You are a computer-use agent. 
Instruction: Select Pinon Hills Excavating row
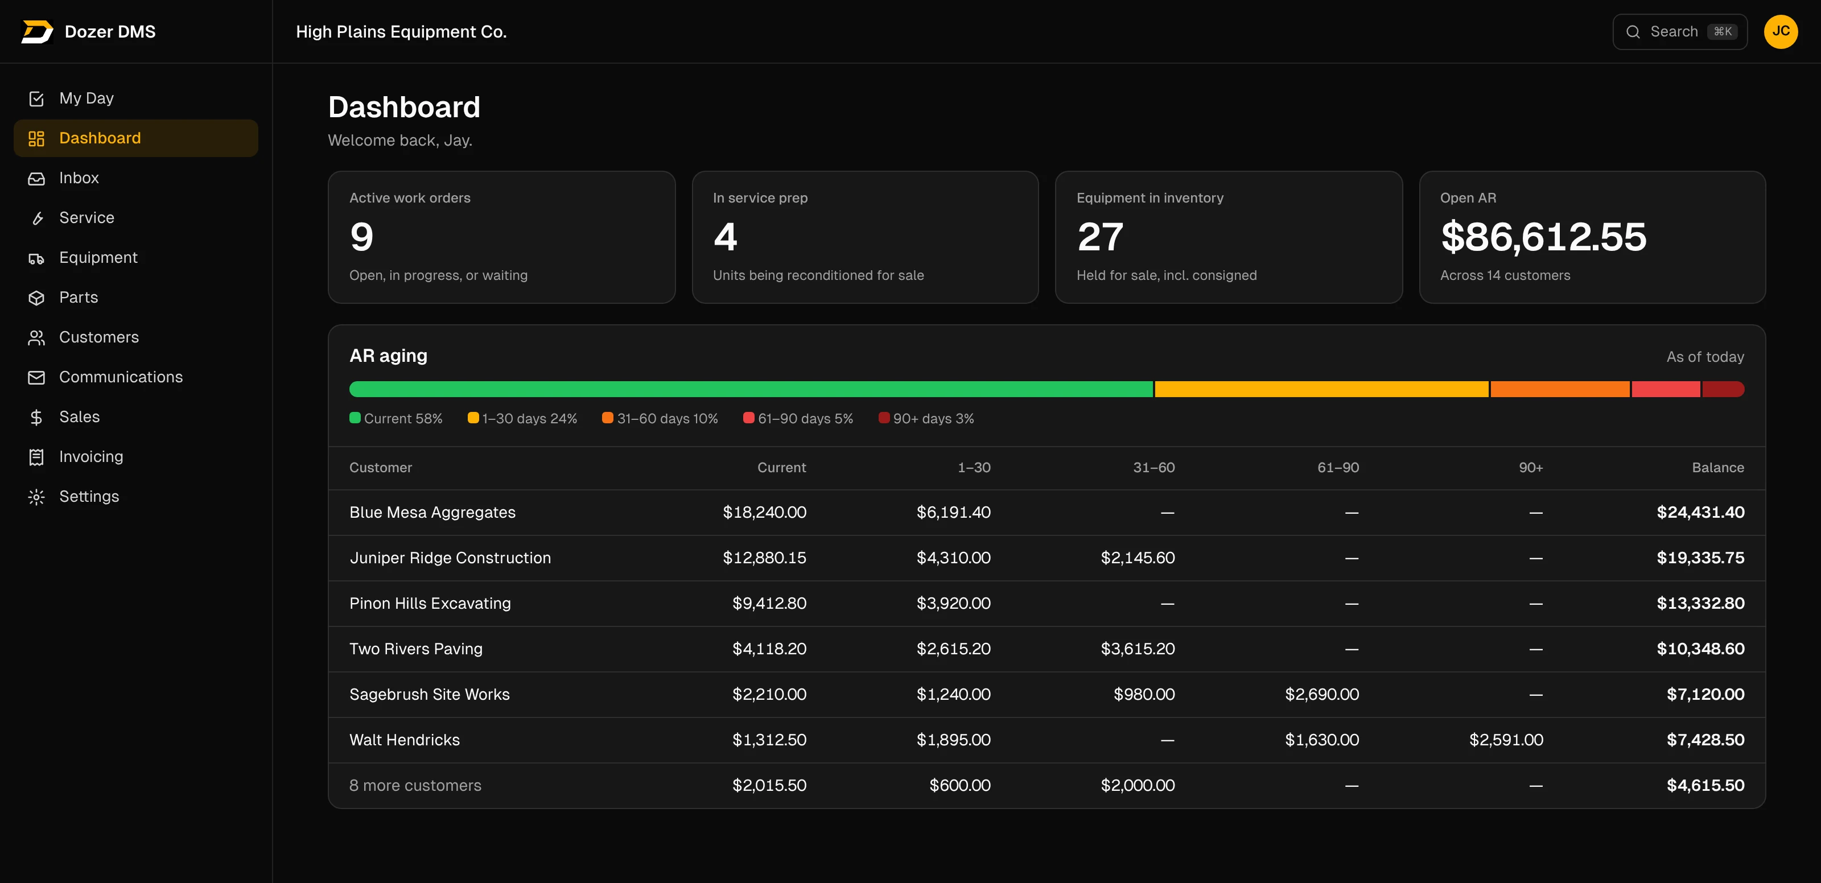(x=1047, y=604)
